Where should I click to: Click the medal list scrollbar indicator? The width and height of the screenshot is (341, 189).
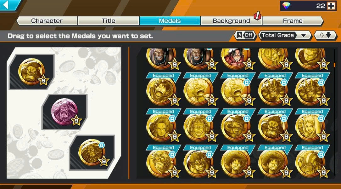click(334, 65)
